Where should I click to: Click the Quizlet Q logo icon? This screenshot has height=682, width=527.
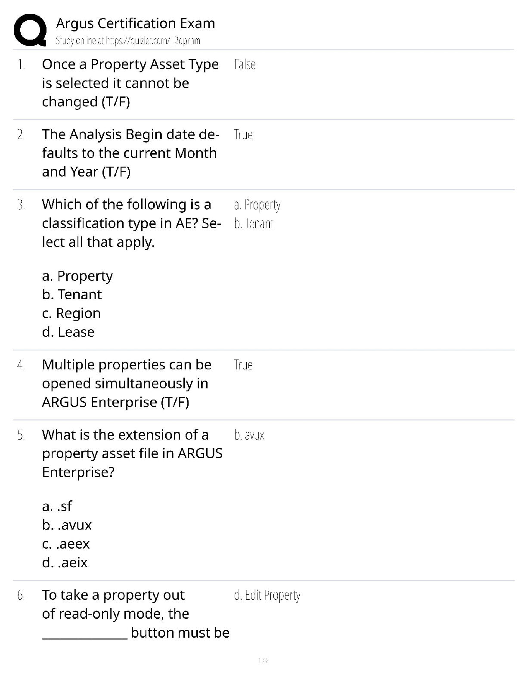tap(30, 30)
